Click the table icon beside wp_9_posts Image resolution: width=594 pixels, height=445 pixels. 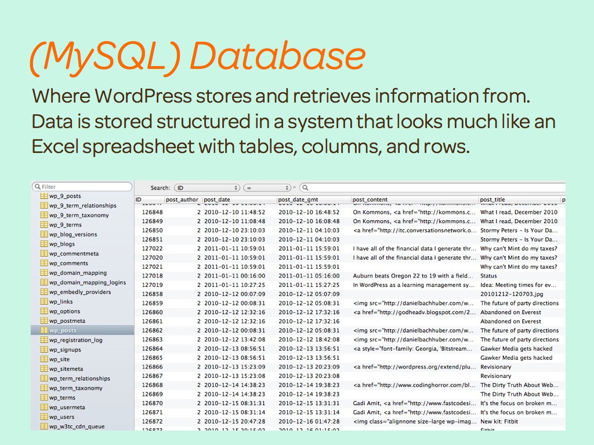[x=44, y=196]
